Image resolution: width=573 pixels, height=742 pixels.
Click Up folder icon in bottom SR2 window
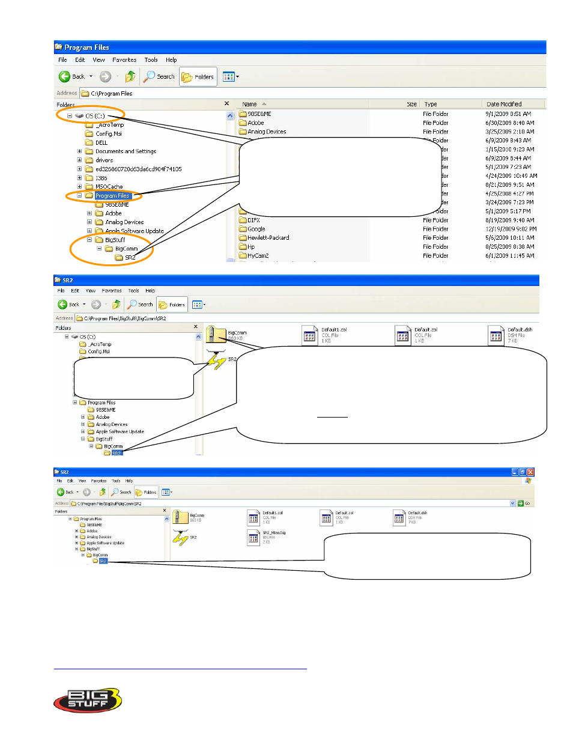pyautogui.click(x=103, y=492)
